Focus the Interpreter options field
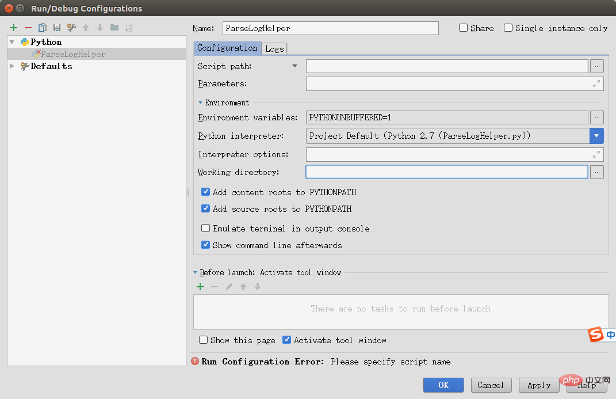The width and height of the screenshot is (616, 399). coord(454,154)
